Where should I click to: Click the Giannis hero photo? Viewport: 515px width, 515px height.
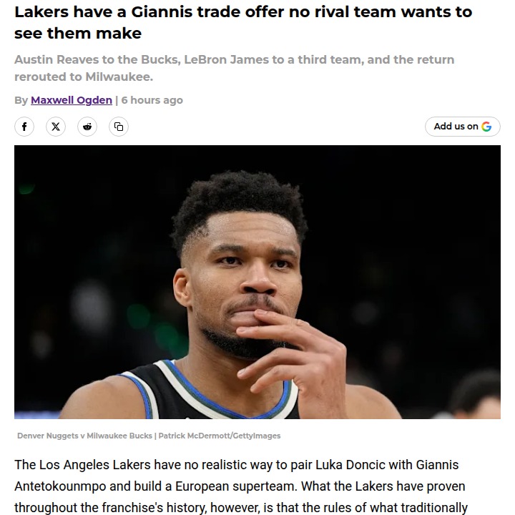[x=257, y=282]
